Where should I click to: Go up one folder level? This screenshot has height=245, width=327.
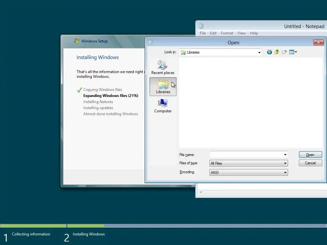point(277,52)
